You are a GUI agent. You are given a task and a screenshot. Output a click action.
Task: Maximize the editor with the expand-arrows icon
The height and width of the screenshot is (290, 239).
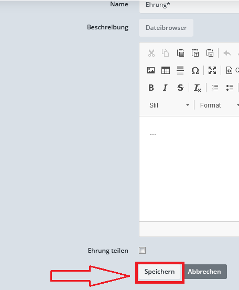212,70
